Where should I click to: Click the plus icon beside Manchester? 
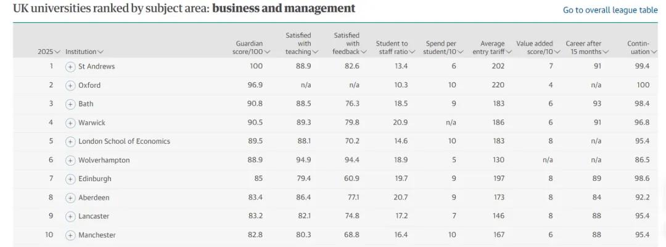click(70, 235)
